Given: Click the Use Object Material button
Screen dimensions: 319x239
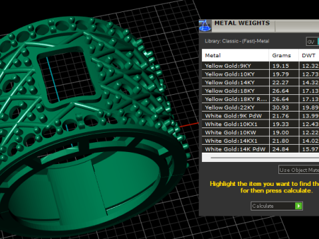Looking at the screenshot, I should (x=299, y=170).
